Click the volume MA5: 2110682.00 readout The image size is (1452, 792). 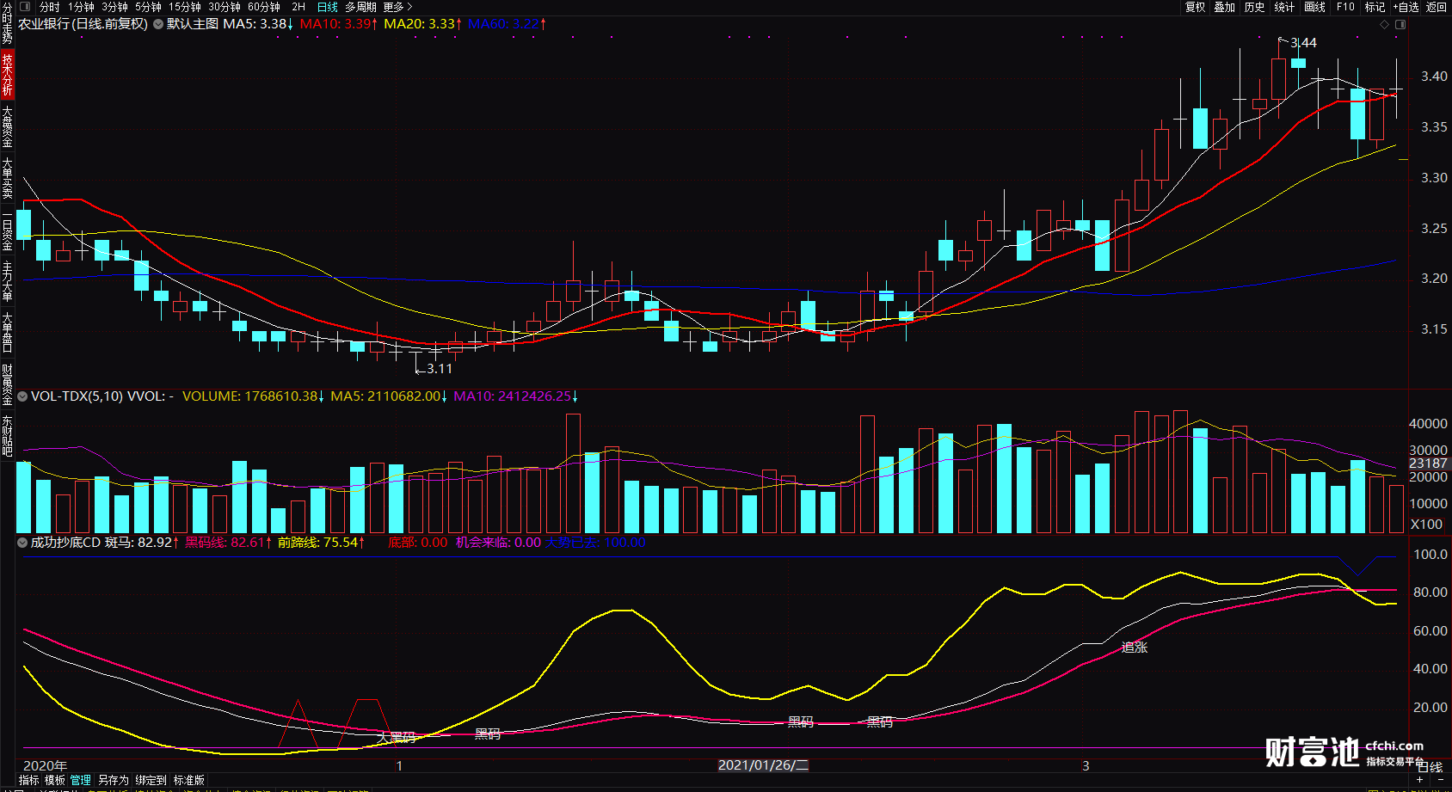point(389,396)
